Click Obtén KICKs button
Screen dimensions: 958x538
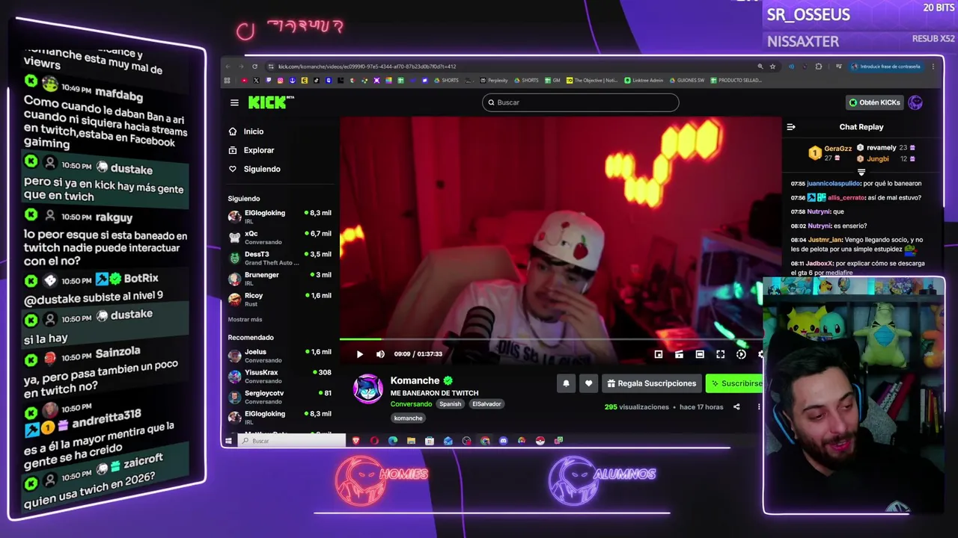tap(874, 102)
